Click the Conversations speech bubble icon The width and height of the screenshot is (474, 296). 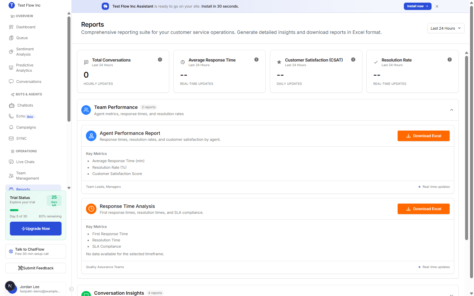pyautogui.click(x=11, y=82)
